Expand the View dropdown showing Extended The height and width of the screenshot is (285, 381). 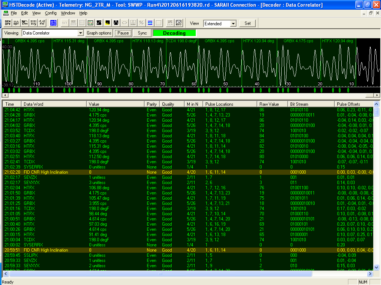[x=233, y=23]
